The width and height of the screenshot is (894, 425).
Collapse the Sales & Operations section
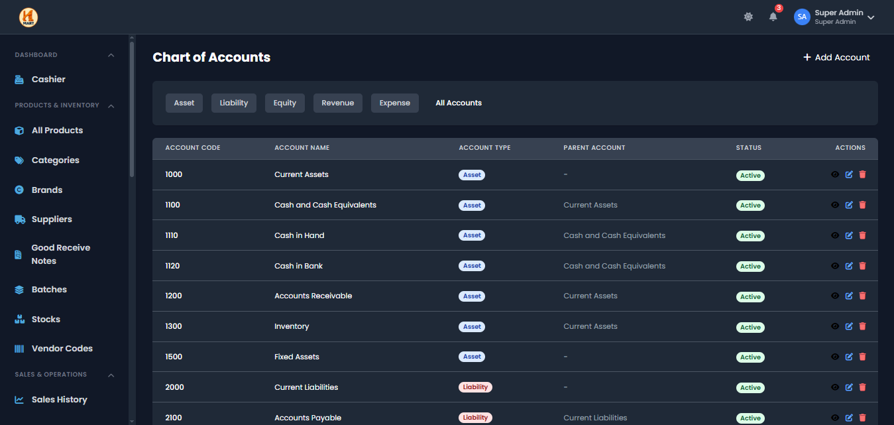click(111, 375)
